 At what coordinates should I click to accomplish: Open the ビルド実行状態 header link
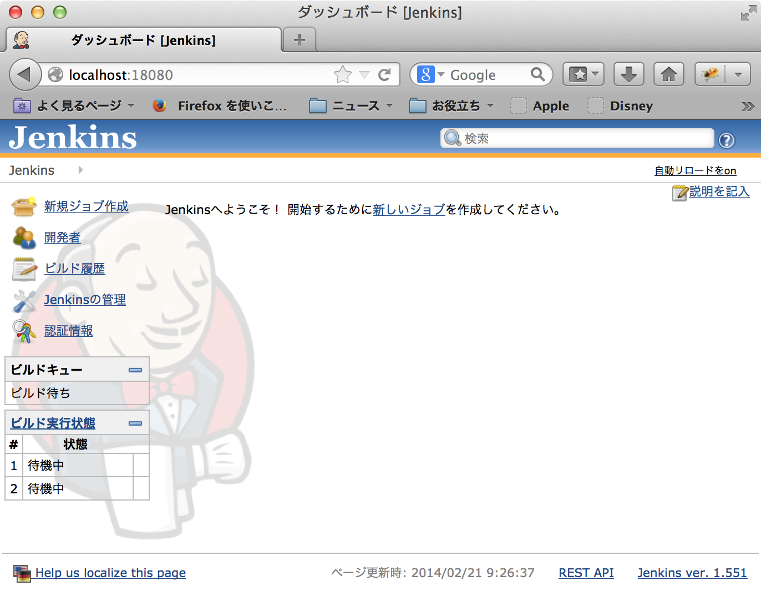point(53,423)
